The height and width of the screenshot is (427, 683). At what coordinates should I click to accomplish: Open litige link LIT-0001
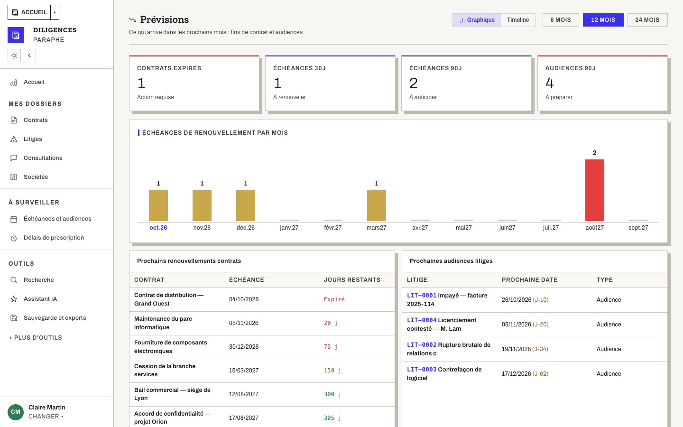(422, 296)
